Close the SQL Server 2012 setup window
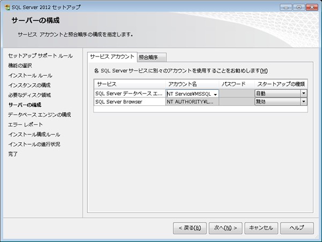Screen dimensions: 322x242 [312, 8]
